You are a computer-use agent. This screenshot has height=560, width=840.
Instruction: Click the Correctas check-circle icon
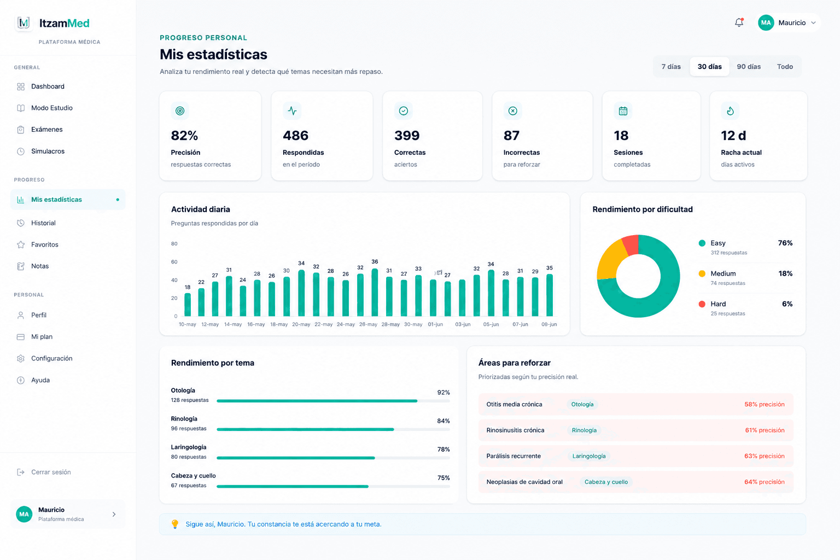tap(404, 111)
